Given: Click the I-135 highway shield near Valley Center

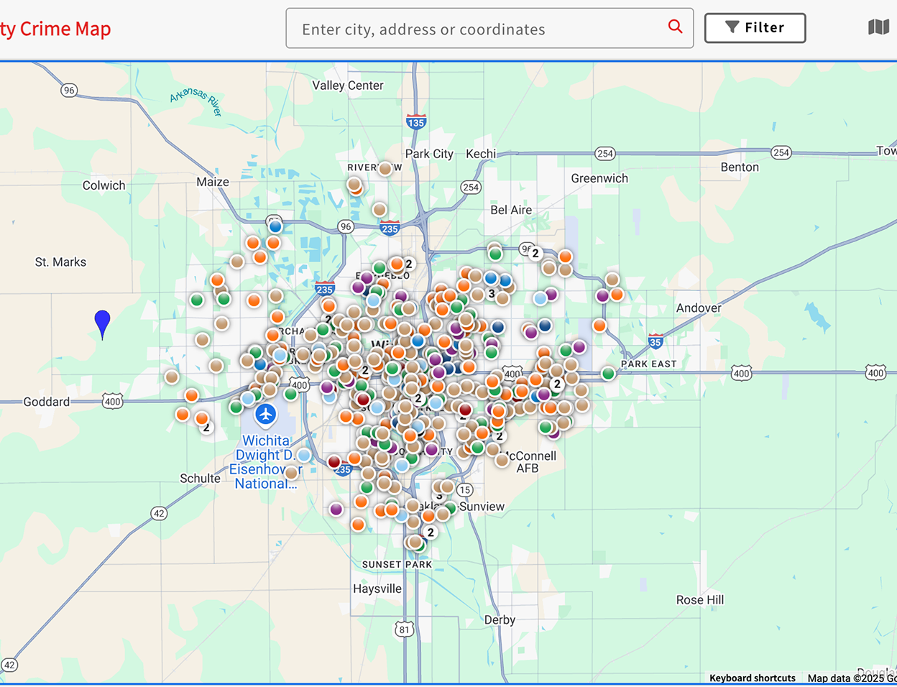Looking at the screenshot, I should 416,121.
